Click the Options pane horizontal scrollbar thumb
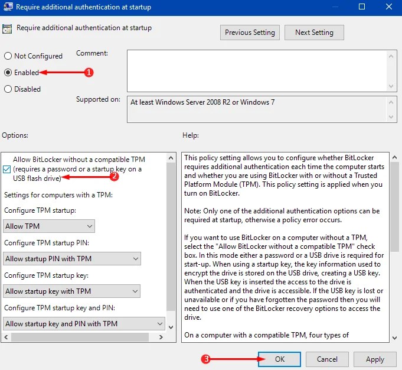402x370 pixels. (80, 337)
